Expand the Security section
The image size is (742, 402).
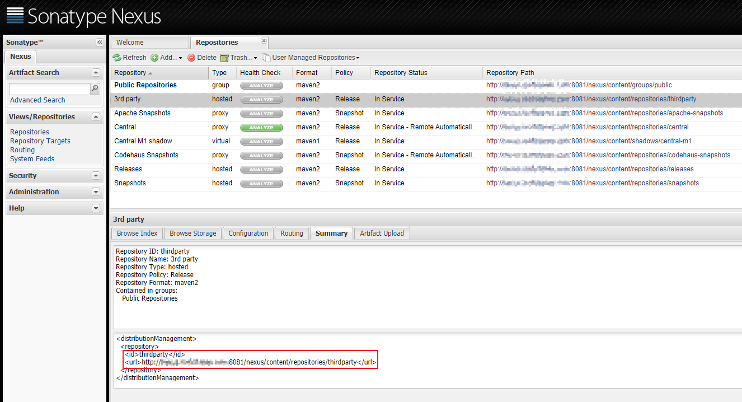(x=96, y=176)
